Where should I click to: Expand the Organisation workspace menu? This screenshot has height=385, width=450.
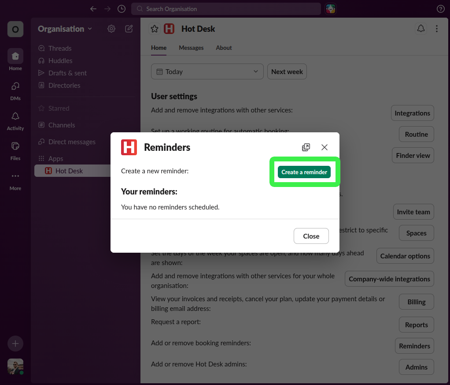(64, 29)
